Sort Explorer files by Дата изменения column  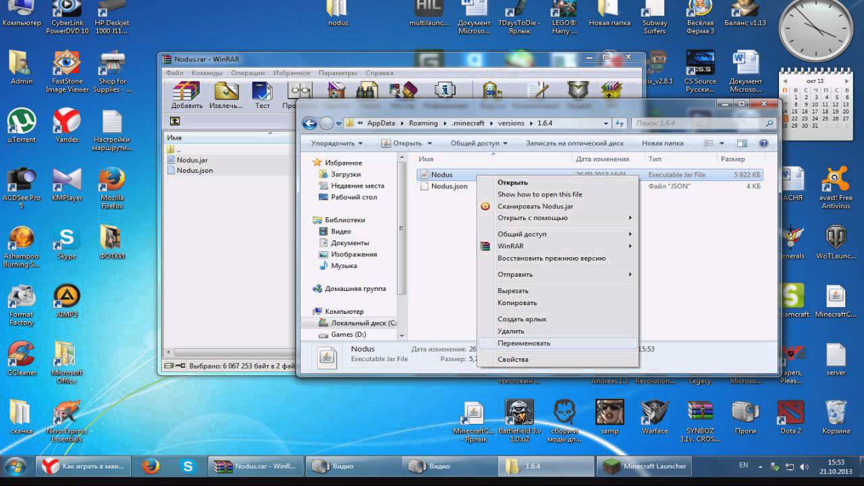[602, 159]
